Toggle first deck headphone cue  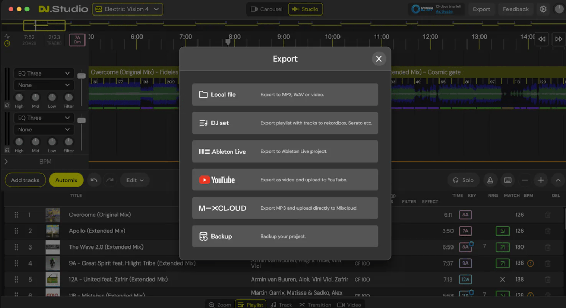click(x=7, y=105)
